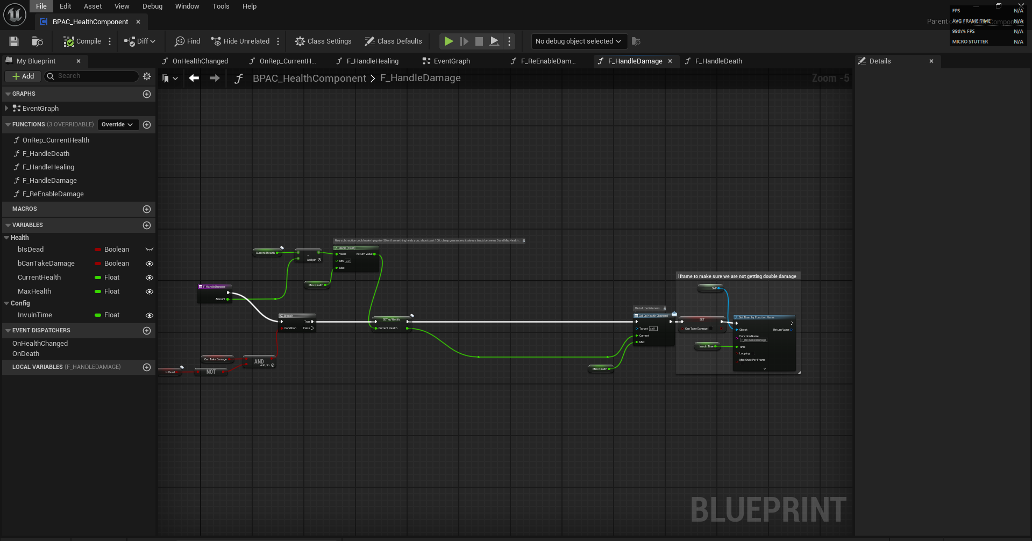Start Play in editor
This screenshot has height=541, width=1032.
448,41
